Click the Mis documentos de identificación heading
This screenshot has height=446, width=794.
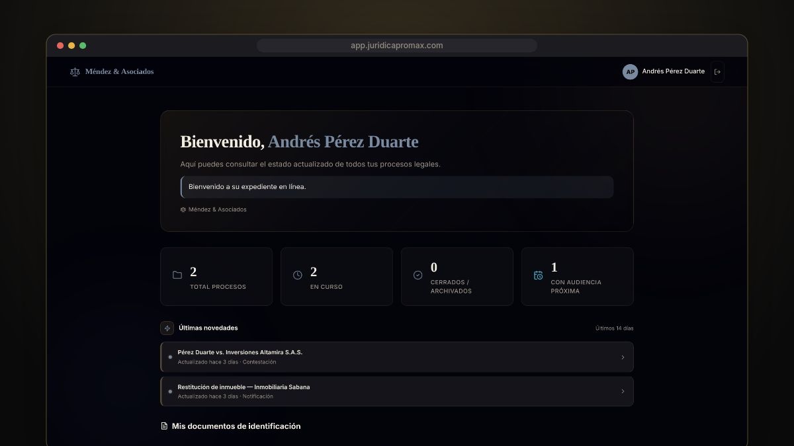[236, 426]
